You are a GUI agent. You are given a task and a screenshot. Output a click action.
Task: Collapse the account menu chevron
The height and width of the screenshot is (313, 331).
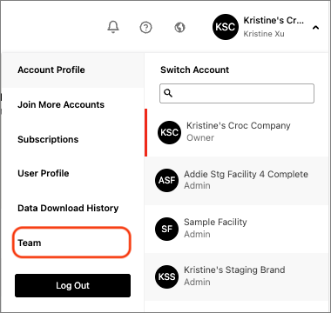pos(315,28)
